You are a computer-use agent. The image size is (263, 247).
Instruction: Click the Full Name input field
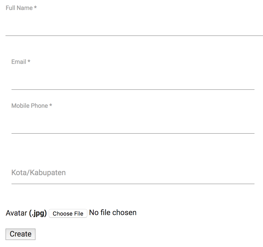(x=134, y=27)
